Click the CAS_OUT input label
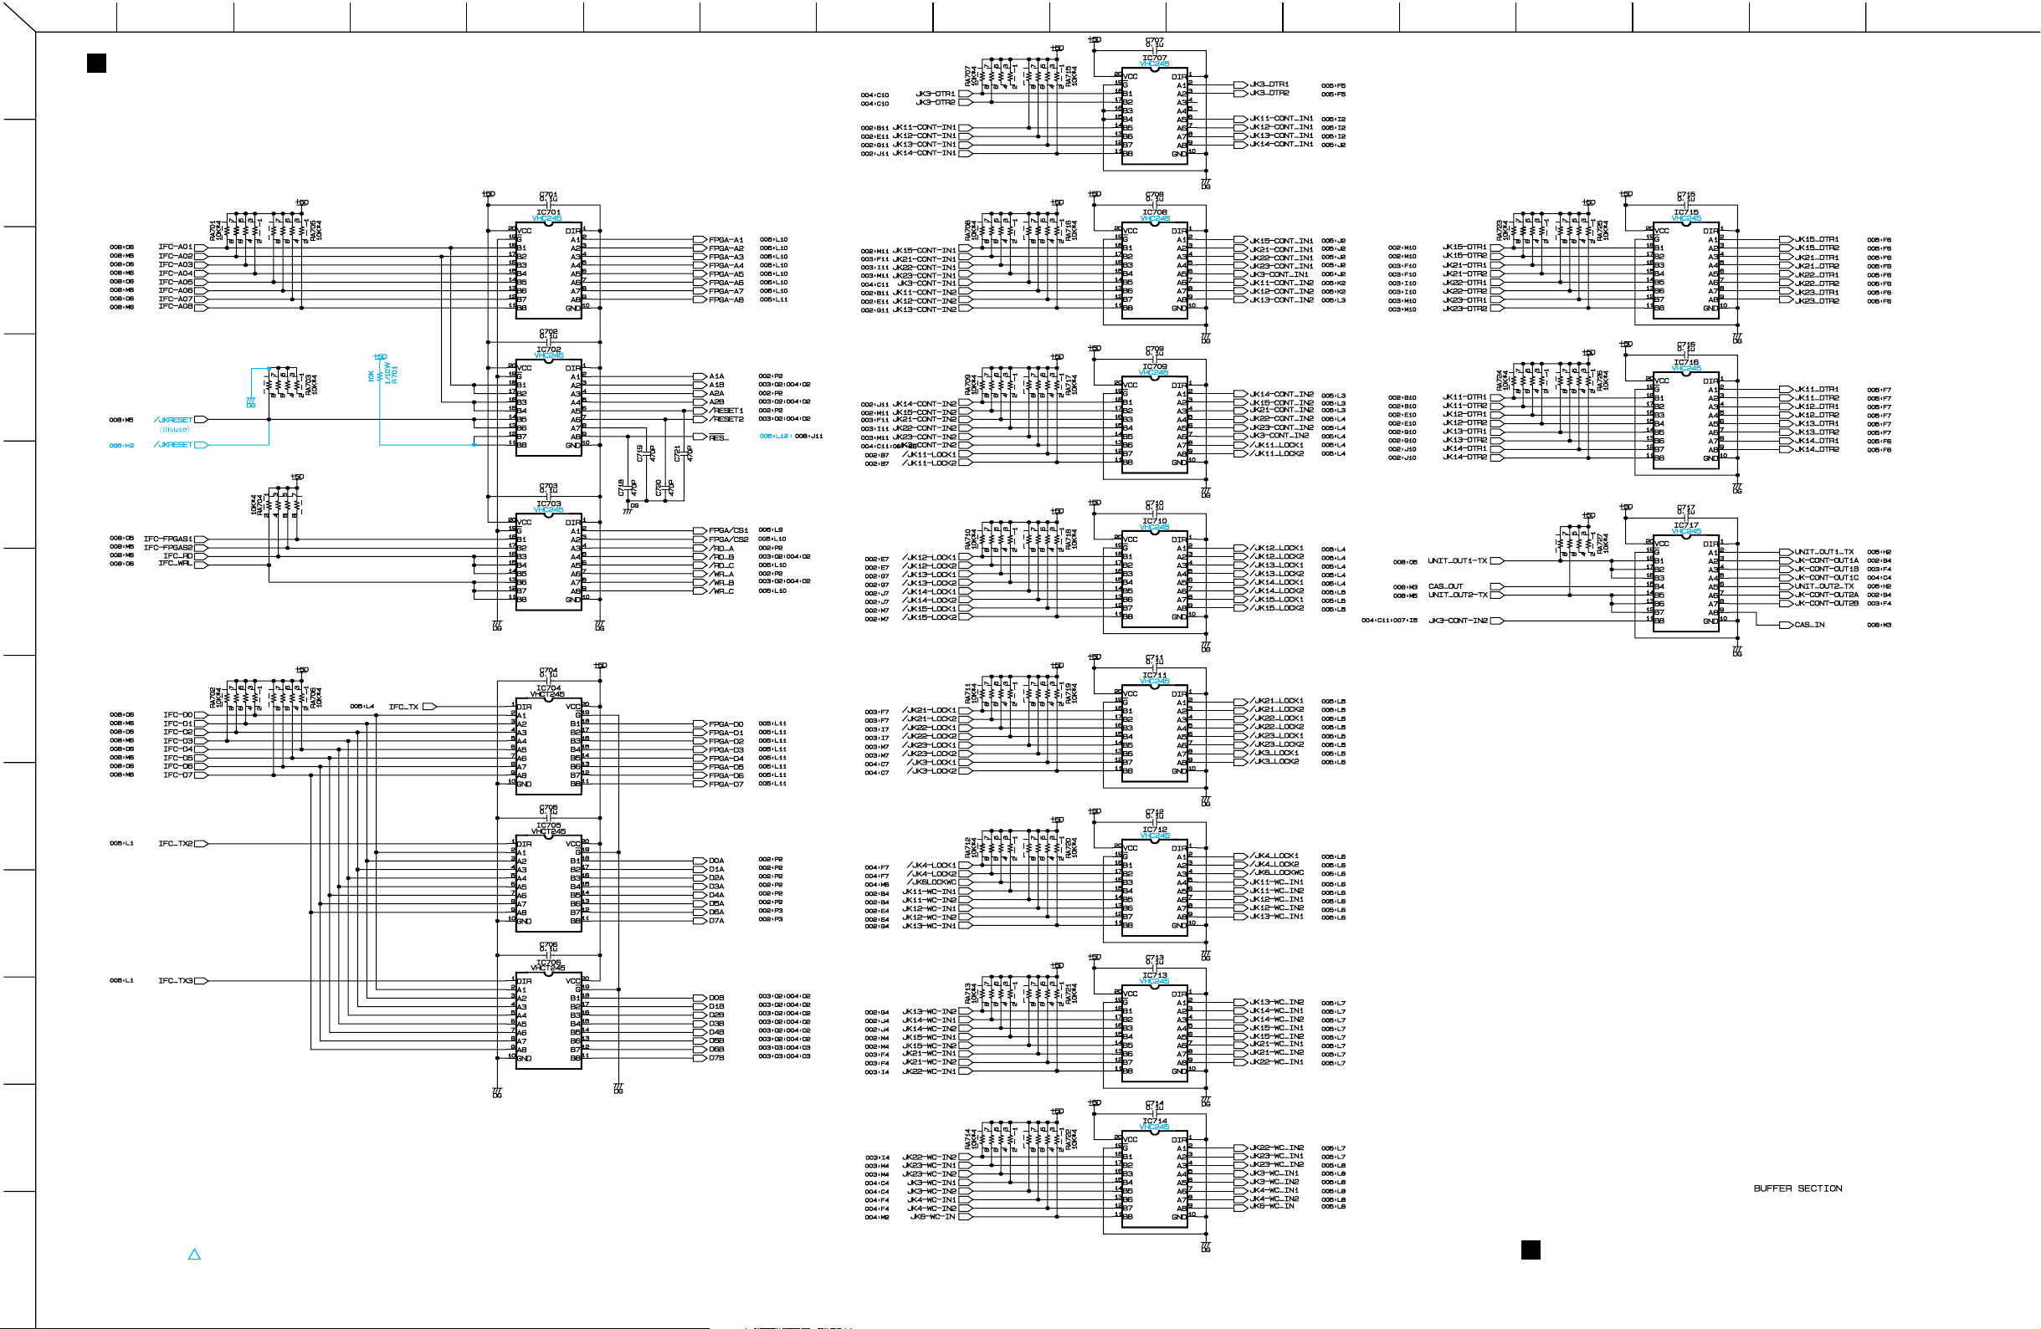 point(1447,586)
